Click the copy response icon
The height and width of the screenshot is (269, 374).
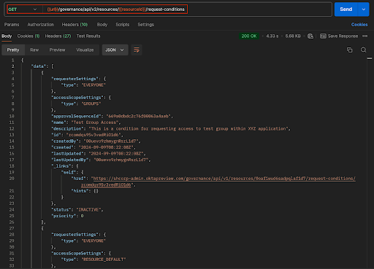point(349,50)
